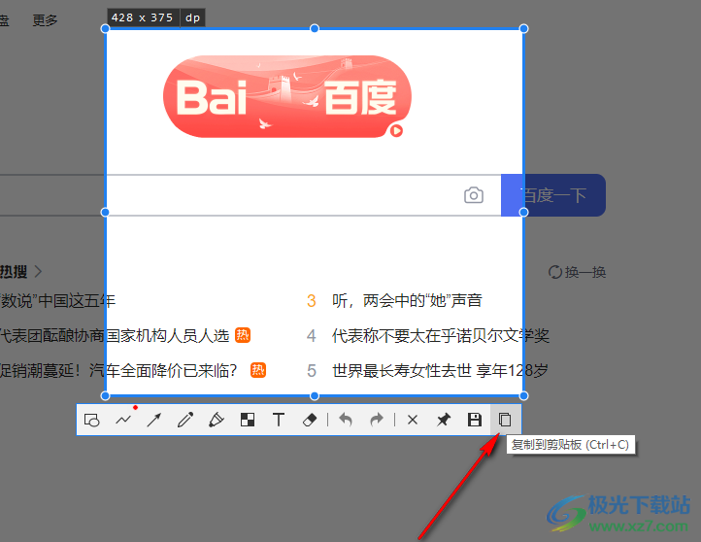Click bottom-right selection resize handle
701x542 pixels.
[x=524, y=395]
